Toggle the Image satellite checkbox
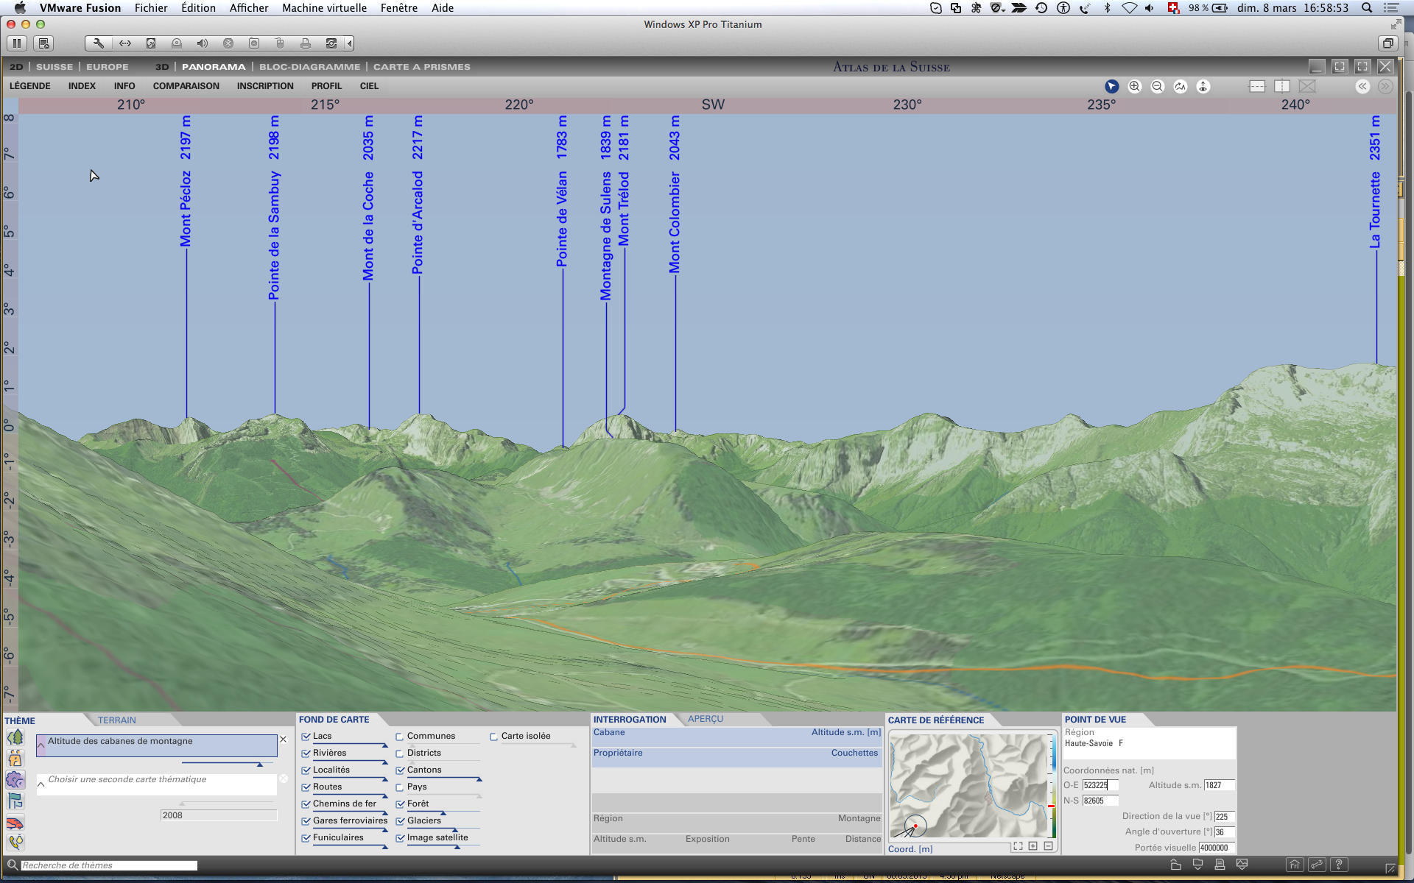 click(400, 838)
